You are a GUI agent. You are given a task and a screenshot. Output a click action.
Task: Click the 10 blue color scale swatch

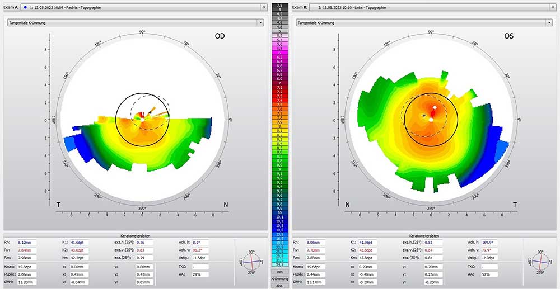tap(279, 213)
